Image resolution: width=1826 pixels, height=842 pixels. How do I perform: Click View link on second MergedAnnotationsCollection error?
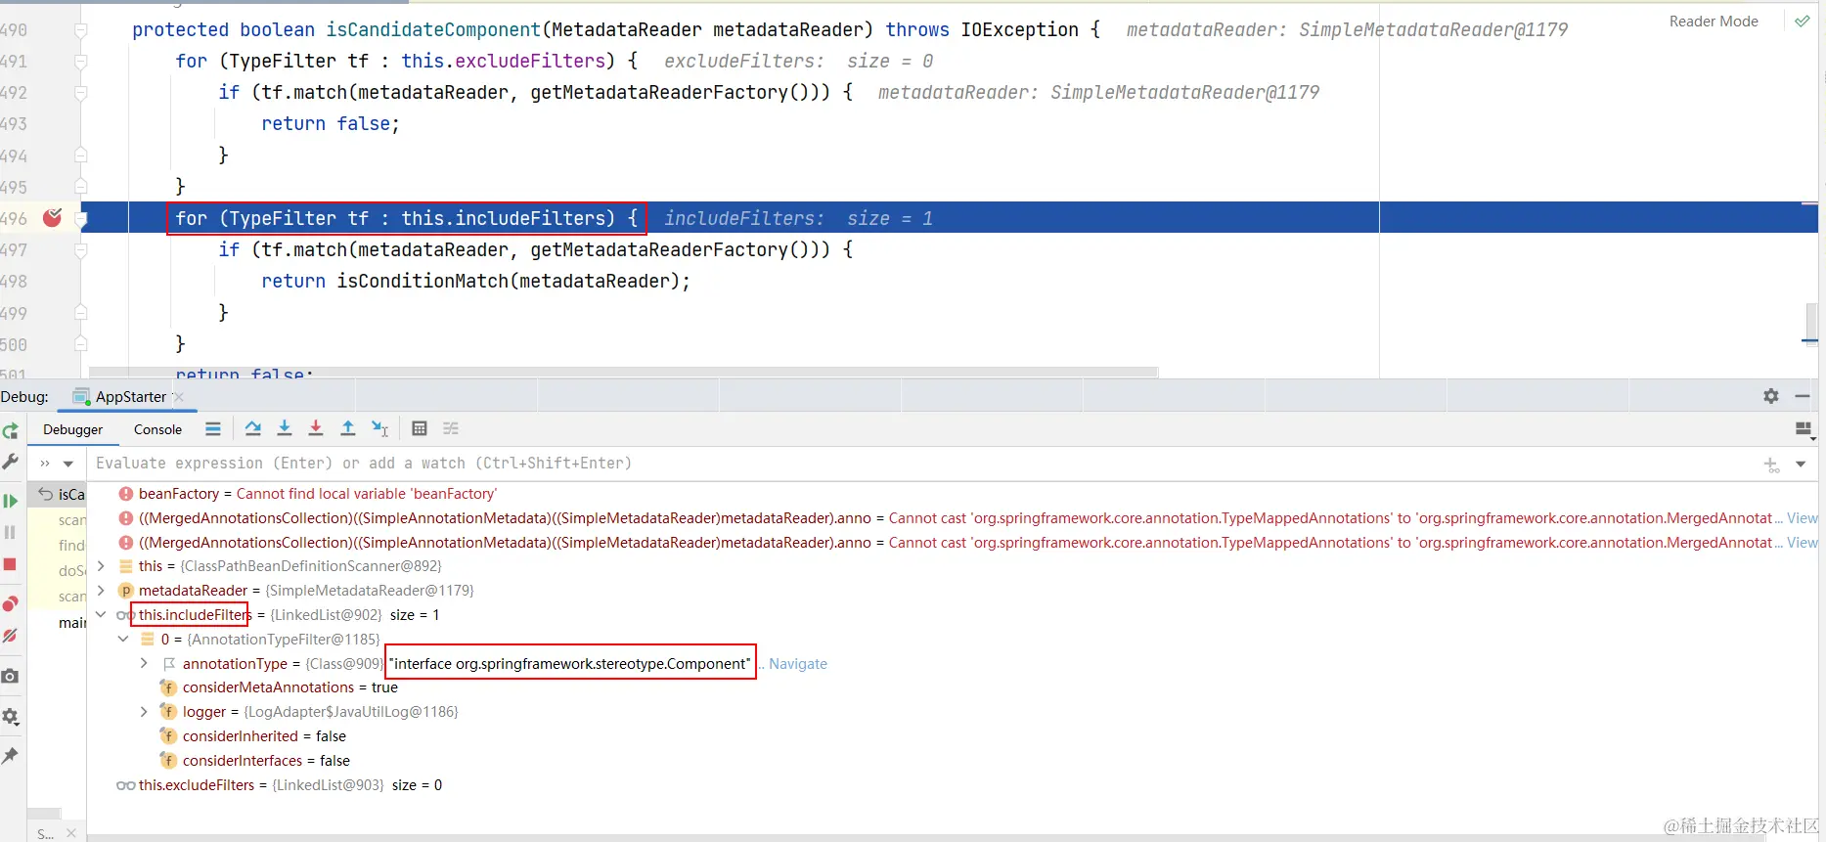(1803, 543)
